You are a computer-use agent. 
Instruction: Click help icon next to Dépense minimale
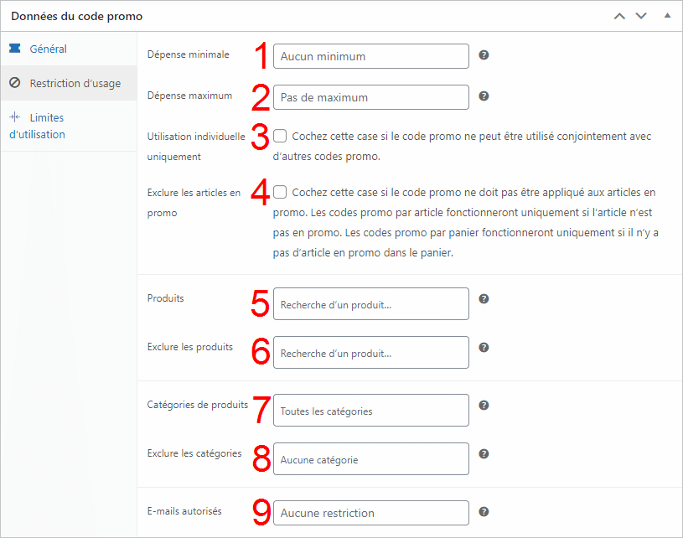tap(484, 55)
